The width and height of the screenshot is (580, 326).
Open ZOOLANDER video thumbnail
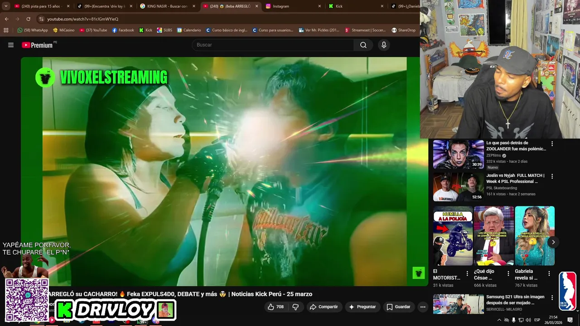tap(458, 154)
